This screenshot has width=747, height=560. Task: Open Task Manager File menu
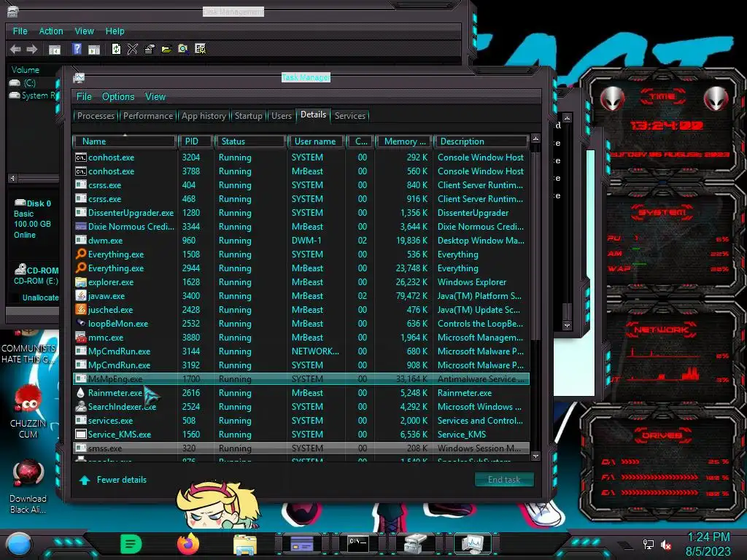point(84,97)
